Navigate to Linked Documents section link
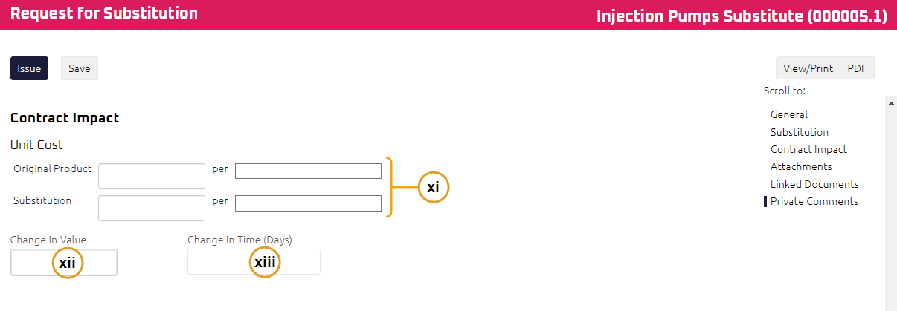897x311 pixels. pos(814,184)
